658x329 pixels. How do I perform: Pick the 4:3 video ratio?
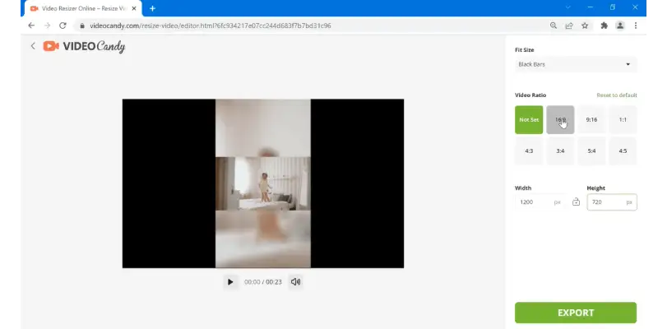(x=529, y=151)
